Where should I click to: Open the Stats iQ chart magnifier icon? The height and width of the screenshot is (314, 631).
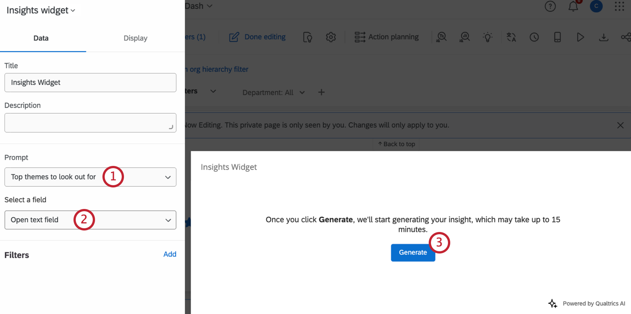click(x=465, y=37)
